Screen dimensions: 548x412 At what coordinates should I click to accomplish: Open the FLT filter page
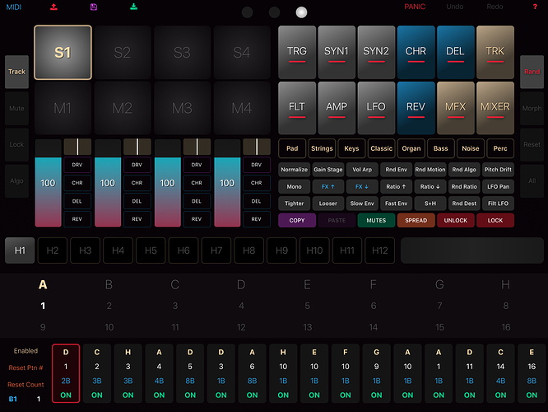tap(297, 108)
